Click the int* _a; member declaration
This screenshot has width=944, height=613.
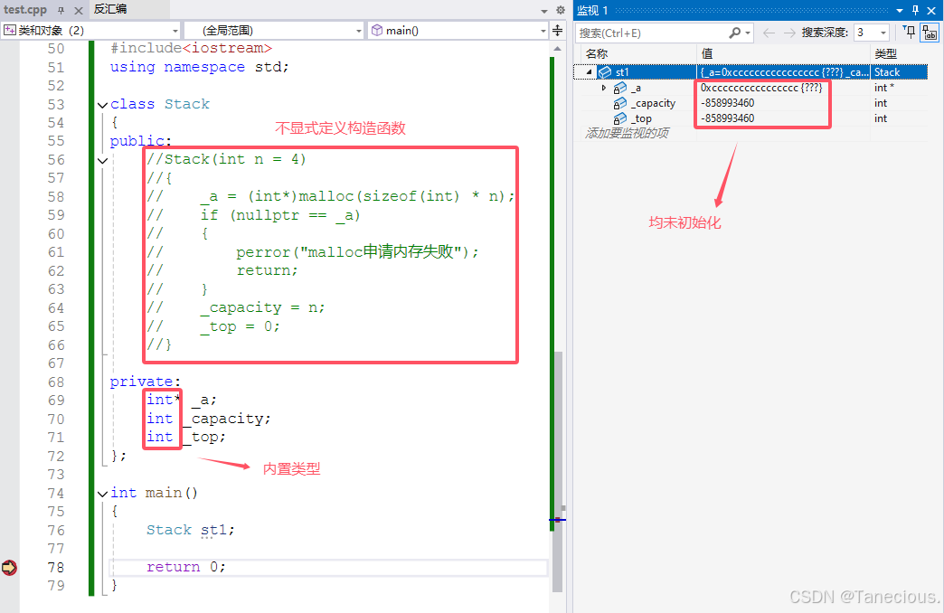(181, 400)
